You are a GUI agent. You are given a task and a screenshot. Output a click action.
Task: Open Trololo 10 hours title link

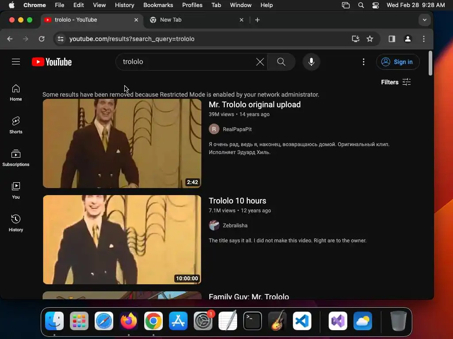tap(237, 201)
